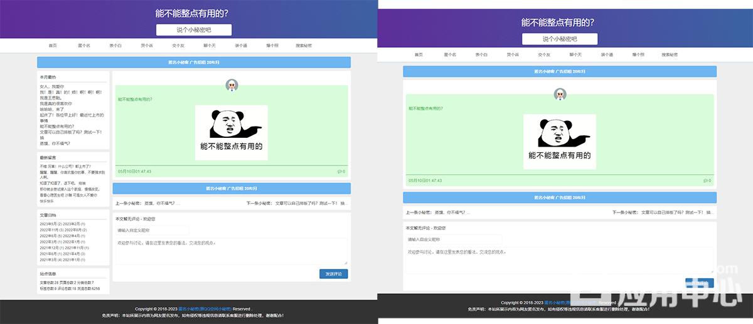Go to 搜索秘密 in the left navigation bar
The image size is (753, 324).
click(x=304, y=46)
